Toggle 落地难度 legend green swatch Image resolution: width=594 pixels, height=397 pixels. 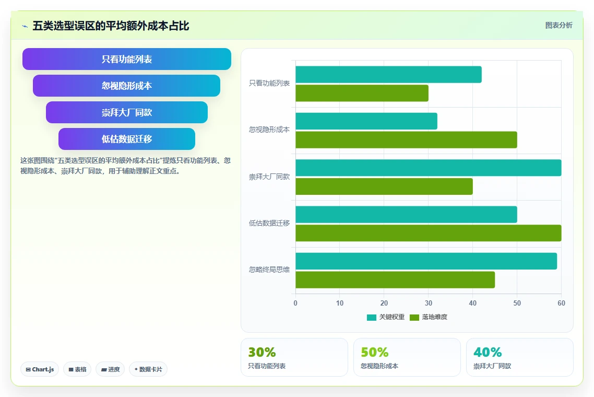coord(414,318)
